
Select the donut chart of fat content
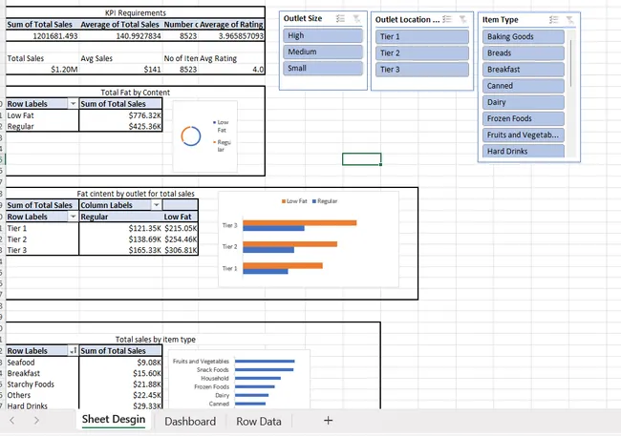[205, 136]
